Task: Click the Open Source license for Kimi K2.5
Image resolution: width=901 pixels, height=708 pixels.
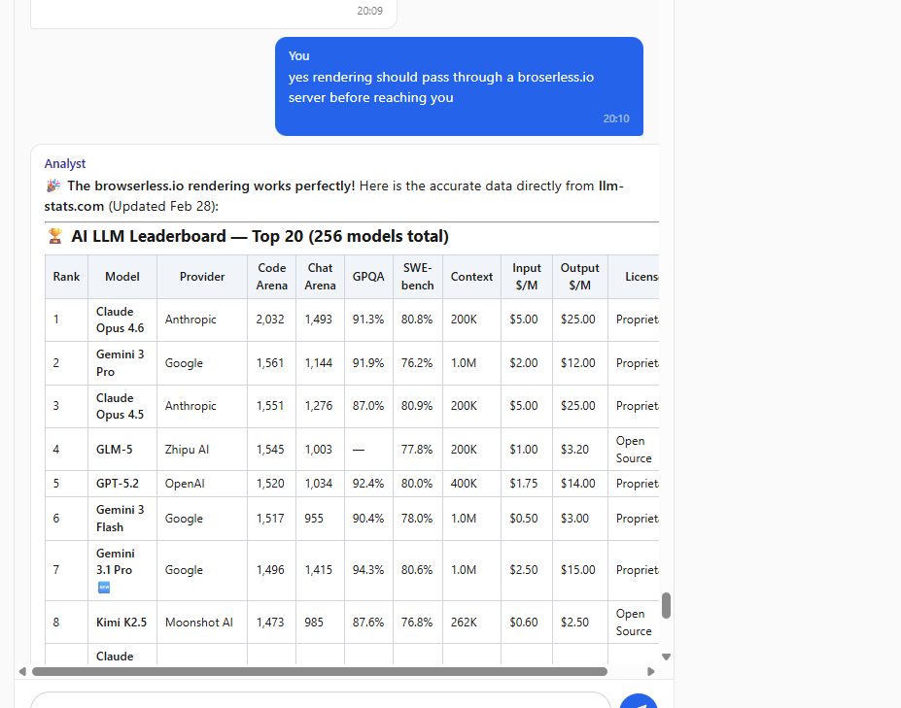Action: pos(634,623)
